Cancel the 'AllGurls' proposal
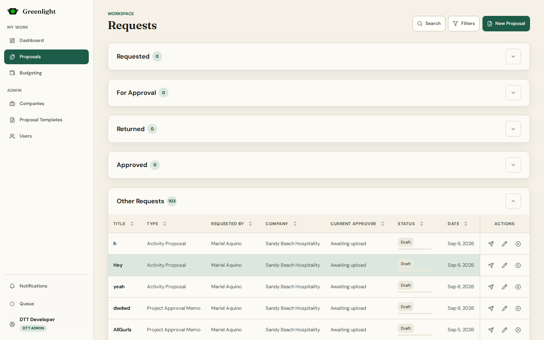The image size is (544, 340). [x=518, y=330]
